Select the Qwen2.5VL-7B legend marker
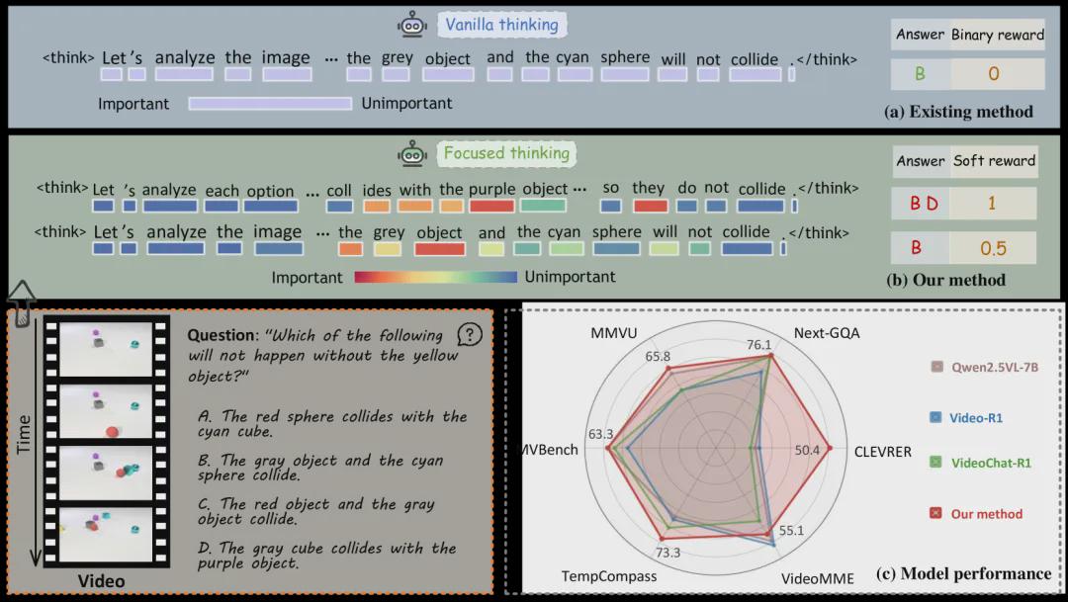Image resolution: width=1068 pixels, height=602 pixels. [x=935, y=368]
